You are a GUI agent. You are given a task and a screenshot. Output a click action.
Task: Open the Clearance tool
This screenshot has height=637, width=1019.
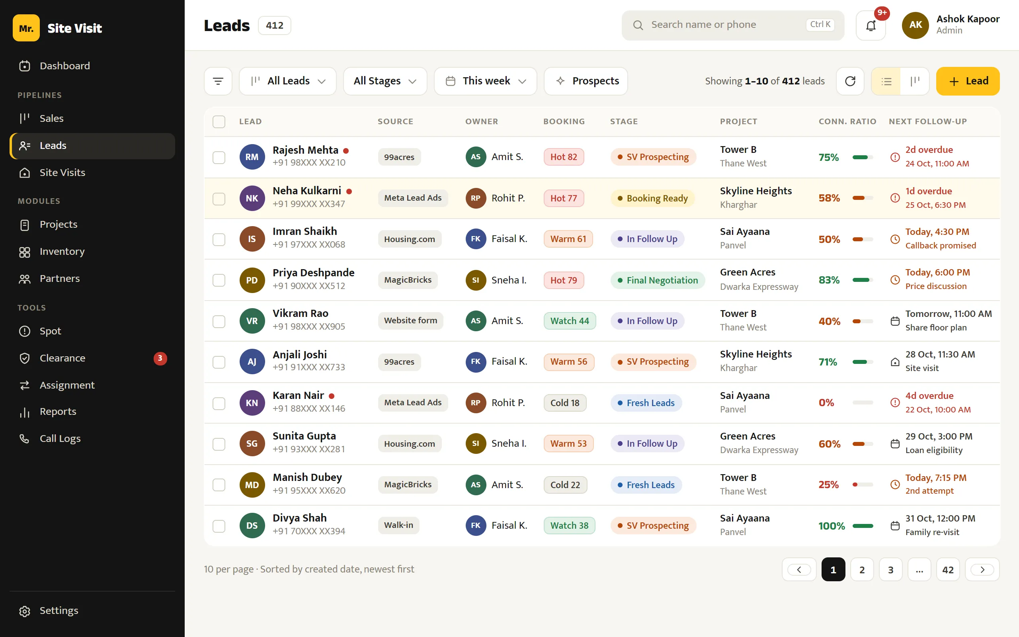[92, 358]
